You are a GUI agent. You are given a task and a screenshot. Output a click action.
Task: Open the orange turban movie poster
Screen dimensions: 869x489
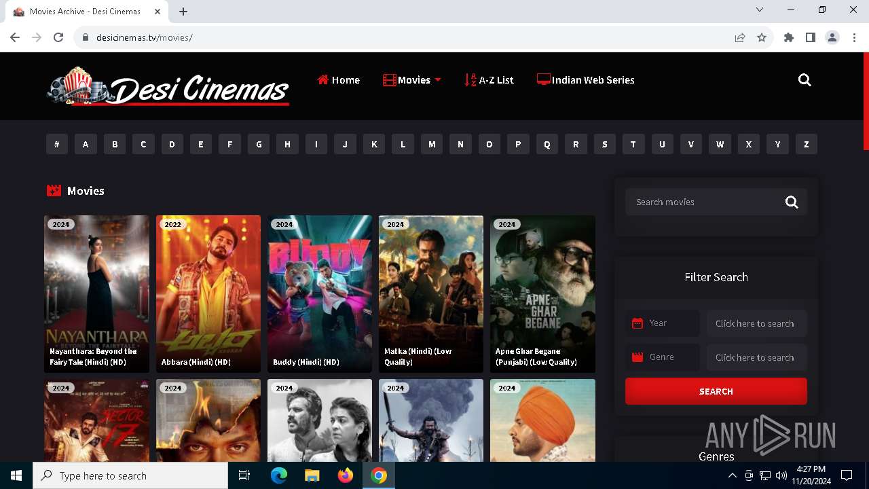[542, 420]
